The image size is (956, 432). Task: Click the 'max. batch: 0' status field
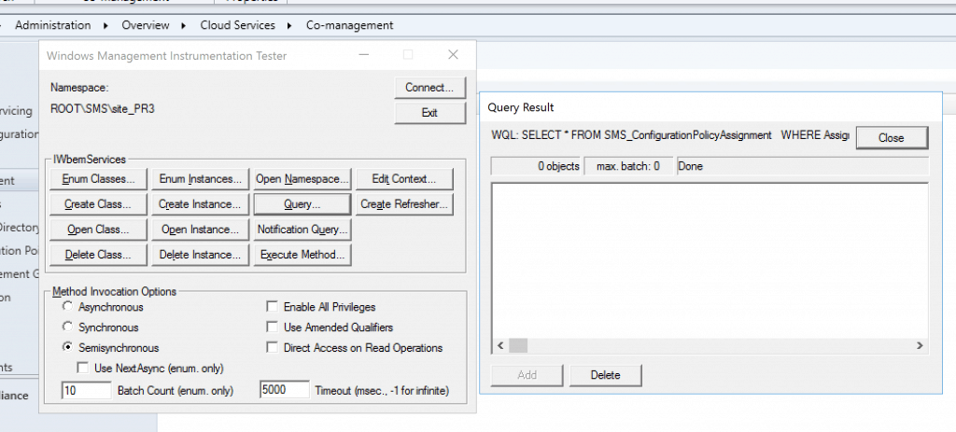[628, 166]
